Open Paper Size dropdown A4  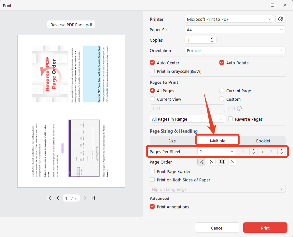pyautogui.click(x=235, y=30)
